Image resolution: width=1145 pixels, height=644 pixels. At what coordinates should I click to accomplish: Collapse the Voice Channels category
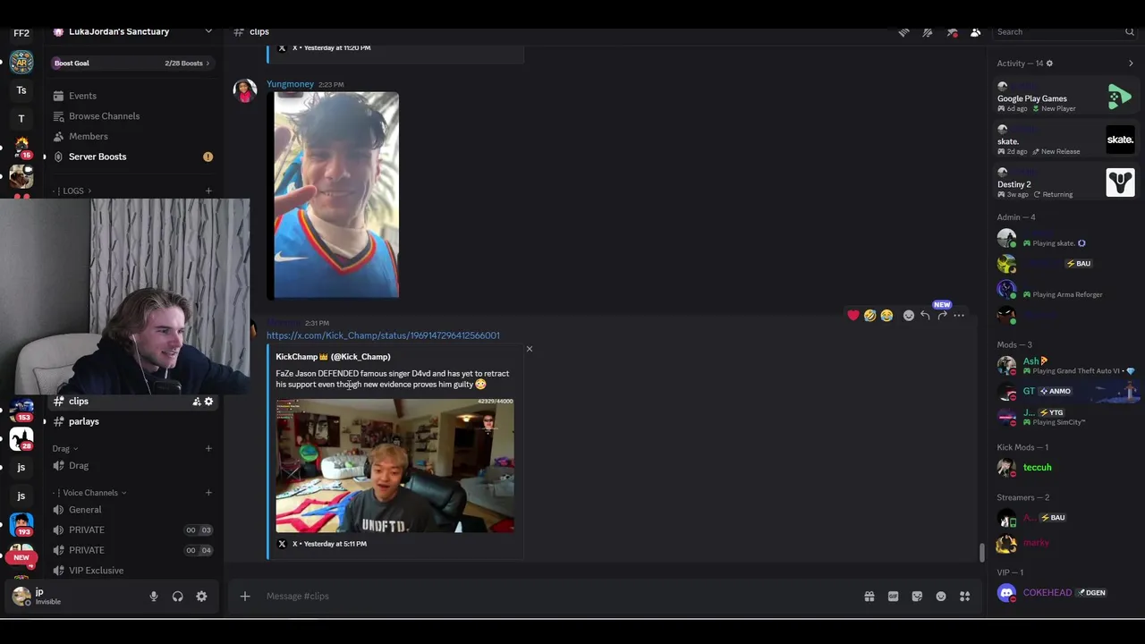pyautogui.click(x=94, y=493)
